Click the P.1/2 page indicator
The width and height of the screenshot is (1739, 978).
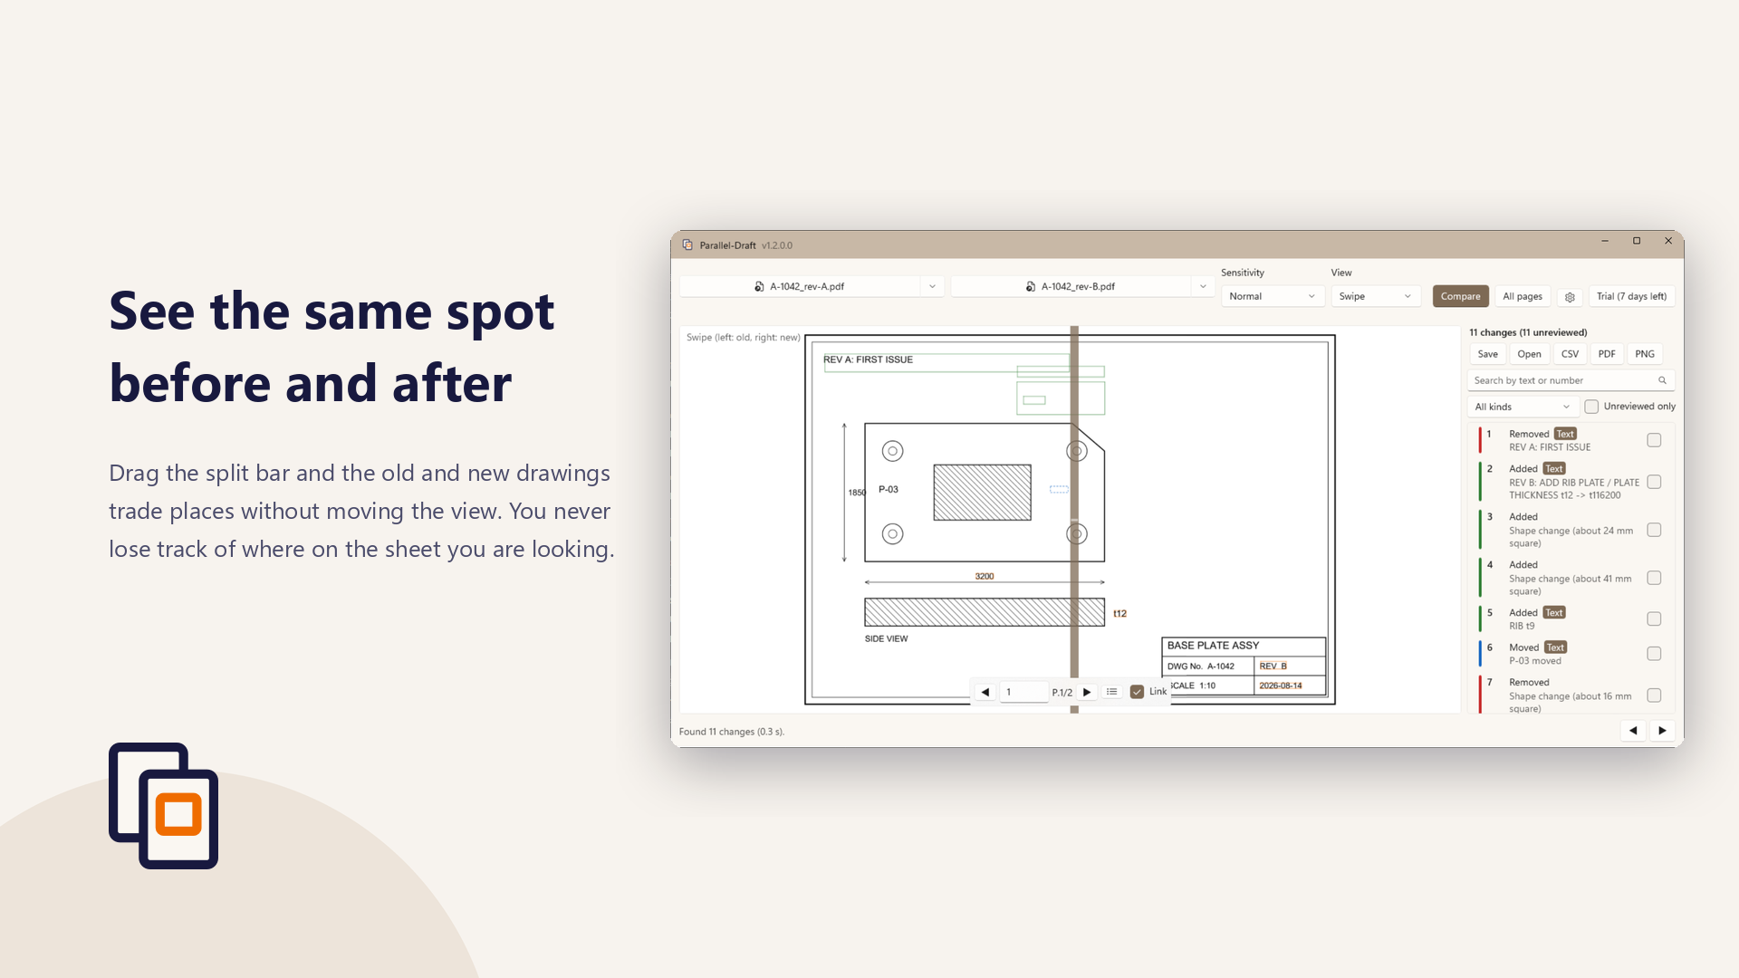pyautogui.click(x=1062, y=693)
